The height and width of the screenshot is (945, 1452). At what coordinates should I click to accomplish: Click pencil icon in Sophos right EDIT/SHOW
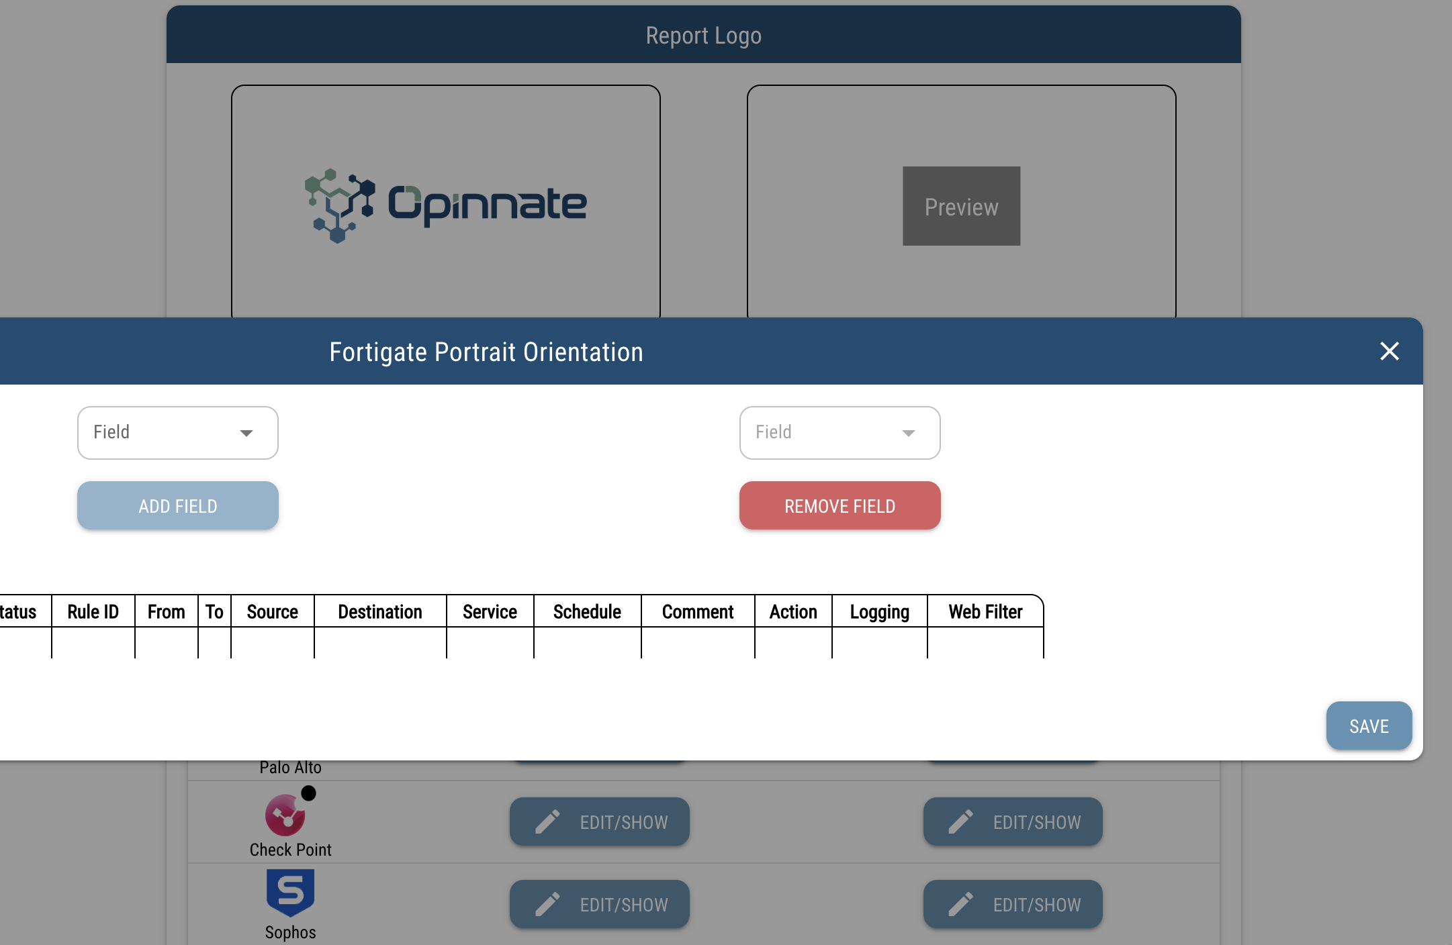pos(960,904)
